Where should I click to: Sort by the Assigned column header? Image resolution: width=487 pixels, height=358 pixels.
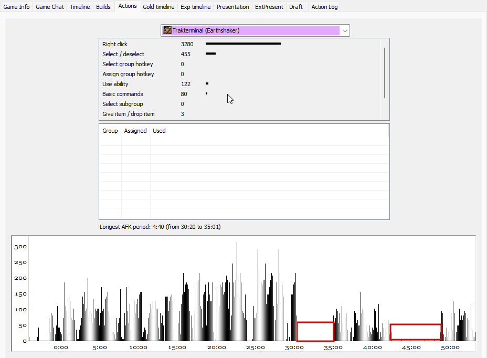point(135,131)
